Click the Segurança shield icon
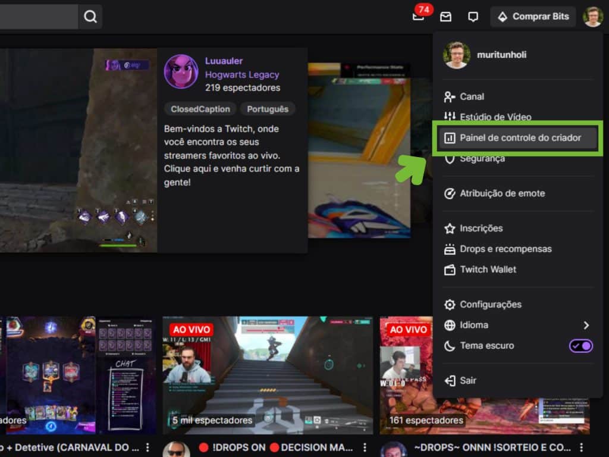Viewport: 609px width, 457px height. (450, 158)
